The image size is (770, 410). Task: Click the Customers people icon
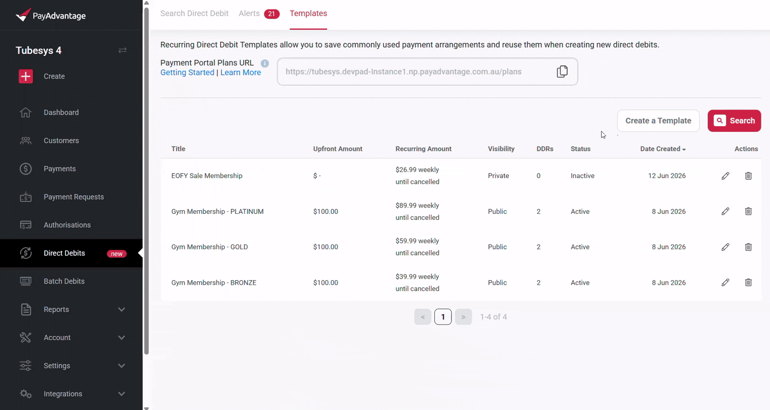click(x=26, y=140)
